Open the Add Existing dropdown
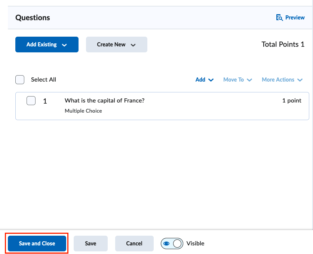 [47, 45]
